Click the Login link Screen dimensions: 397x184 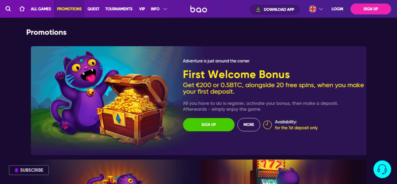(337, 9)
